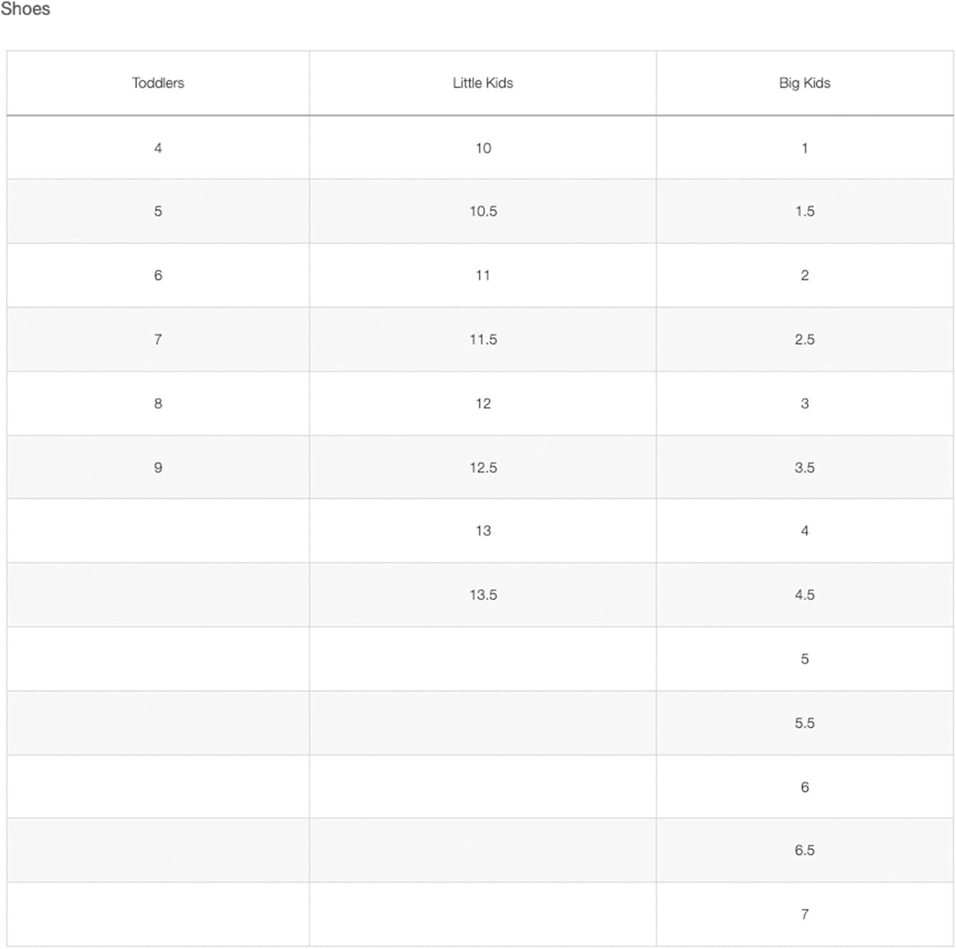Select Toddlers size 4 cell
Viewport: 956px width, 949px height.
pyautogui.click(x=158, y=148)
